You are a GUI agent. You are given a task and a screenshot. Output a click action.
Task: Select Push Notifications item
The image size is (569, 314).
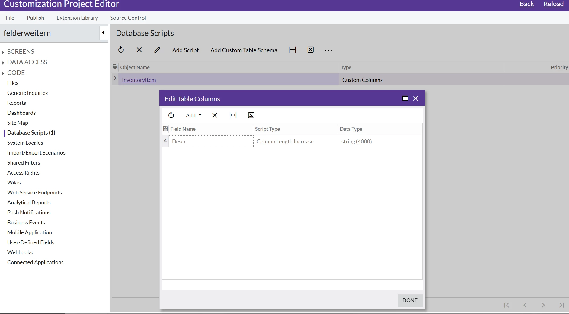(29, 213)
